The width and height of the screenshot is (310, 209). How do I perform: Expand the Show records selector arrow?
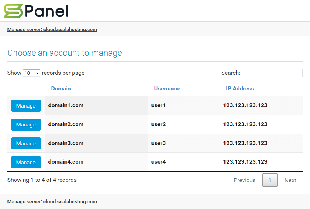[37, 73]
